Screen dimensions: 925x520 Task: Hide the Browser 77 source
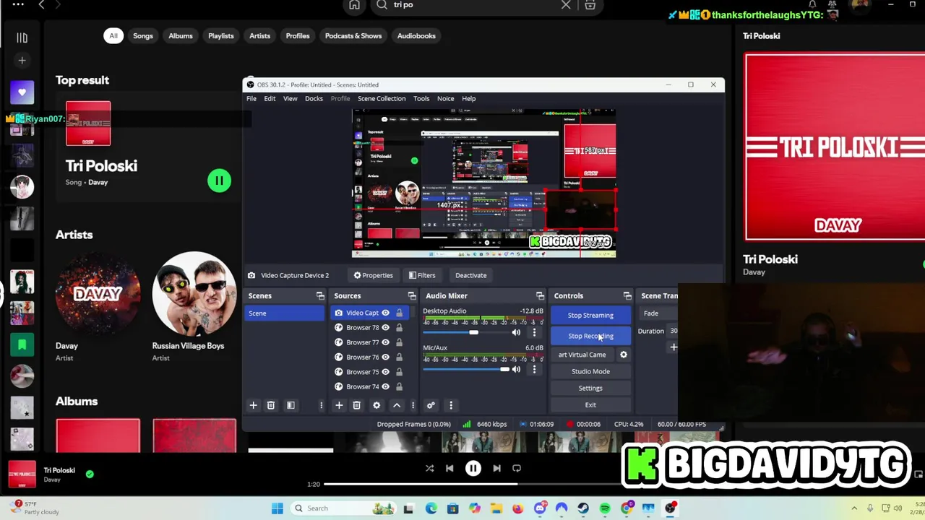[385, 342]
